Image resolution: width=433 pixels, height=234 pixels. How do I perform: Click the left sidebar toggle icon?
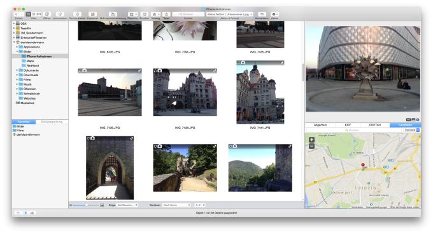[x=18, y=213]
